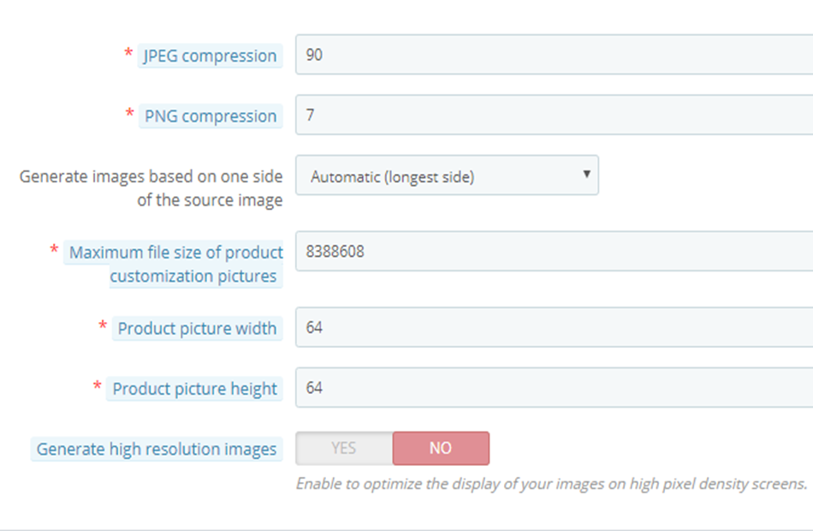Click the PNG compression label

pos(211,116)
